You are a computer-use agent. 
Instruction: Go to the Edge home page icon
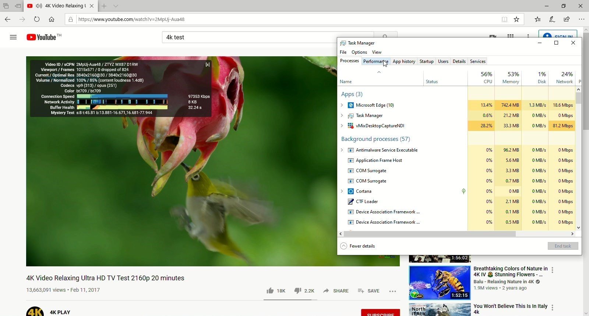[x=52, y=19]
